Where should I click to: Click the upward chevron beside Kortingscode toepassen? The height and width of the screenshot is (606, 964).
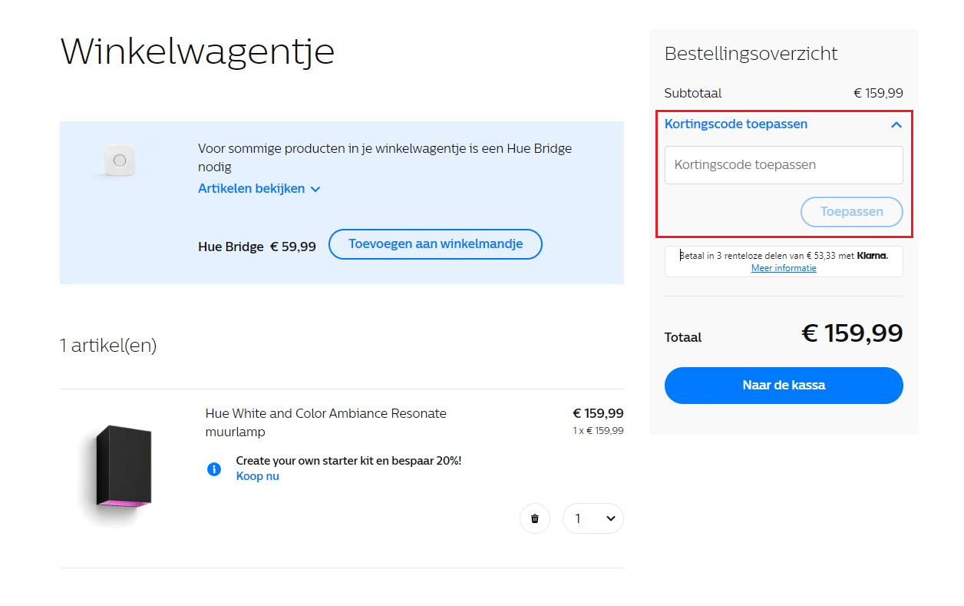(x=896, y=124)
